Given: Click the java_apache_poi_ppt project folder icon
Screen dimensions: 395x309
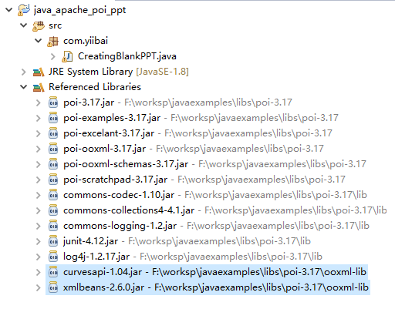Looking at the screenshot, I should pos(24,10).
